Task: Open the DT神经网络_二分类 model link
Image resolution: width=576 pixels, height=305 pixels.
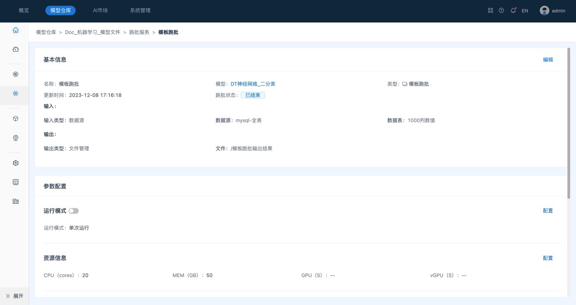Action: [254, 84]
